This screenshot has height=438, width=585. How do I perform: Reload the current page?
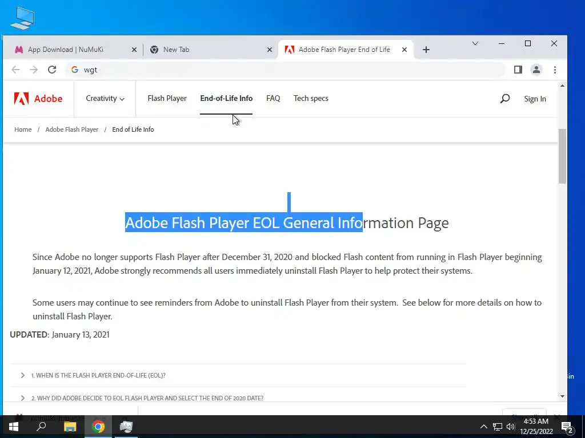click(52, 70)
